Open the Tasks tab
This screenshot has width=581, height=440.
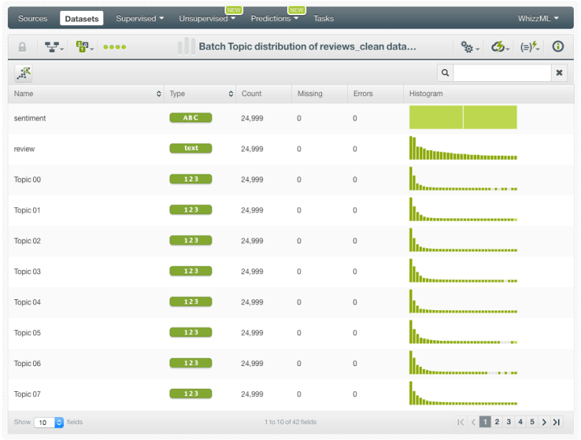(x=323, y=18)
